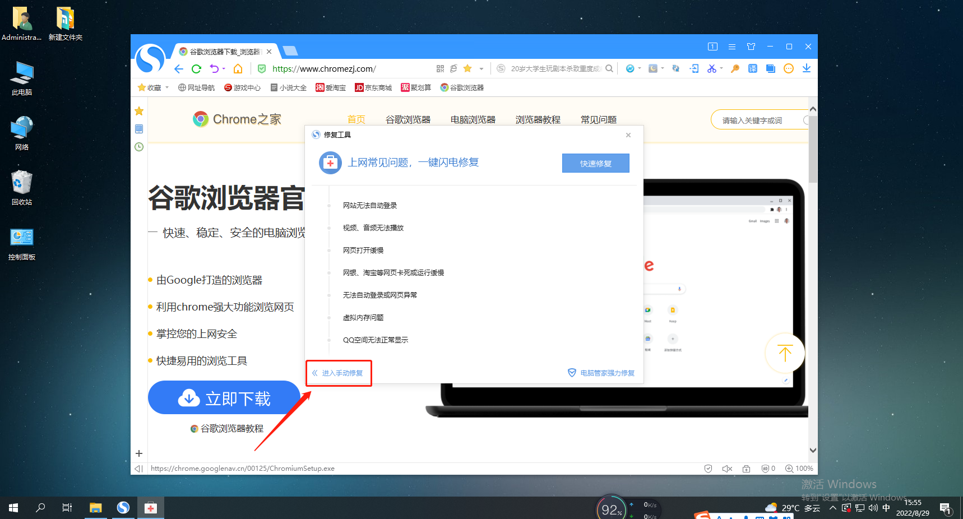963x519 pixels.
Task: Select the QQ空间无法正常显示 row
Action: tap(376, 340)
